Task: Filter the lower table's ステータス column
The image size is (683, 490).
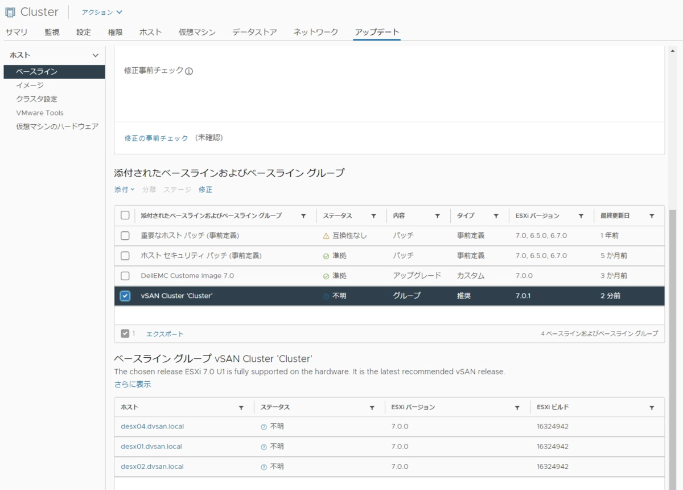Action: click(372, 407)
